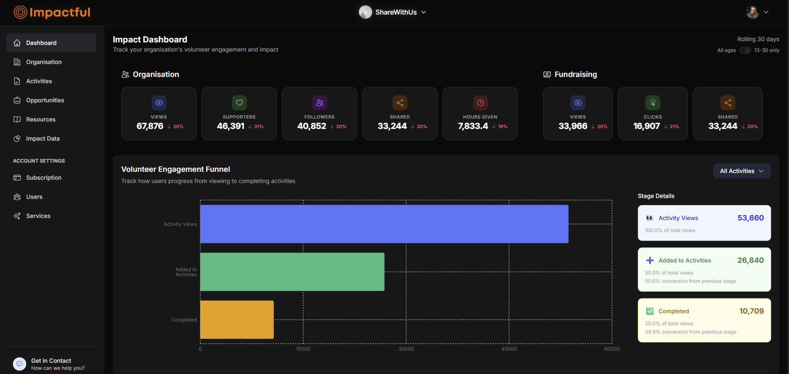Toggle the 13-30 only age switch
The width and height of the screenshot is (789, 374).
[x=745, y=50]
